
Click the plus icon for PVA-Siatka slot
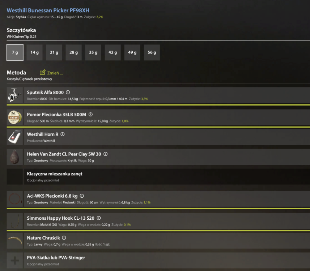(x=15, y=260)
